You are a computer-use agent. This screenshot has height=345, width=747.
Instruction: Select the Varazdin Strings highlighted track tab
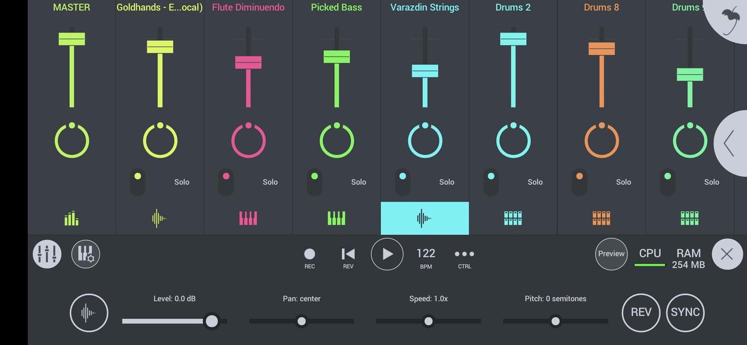(x=425, y=218)
